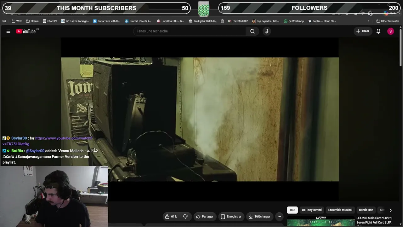Focus the 'Faites une recherche' search box
The image size is (403, 227).
190,31
